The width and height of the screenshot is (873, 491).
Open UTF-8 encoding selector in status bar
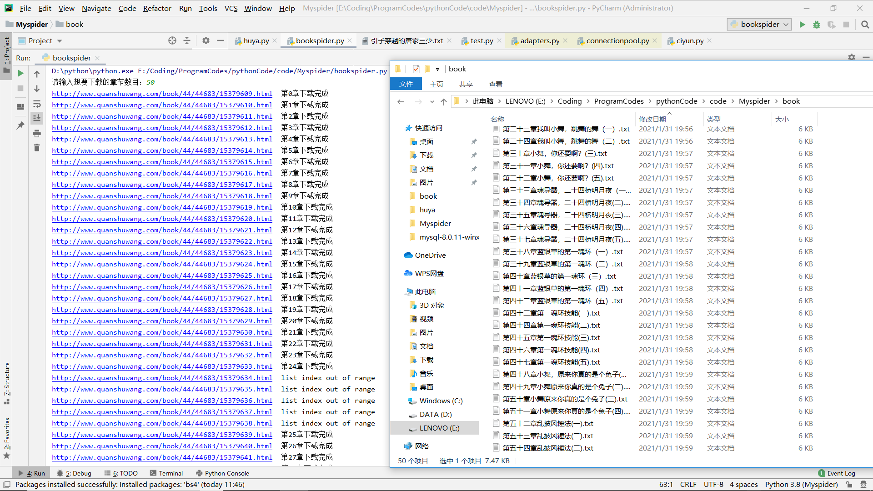(x=713, y=485)
